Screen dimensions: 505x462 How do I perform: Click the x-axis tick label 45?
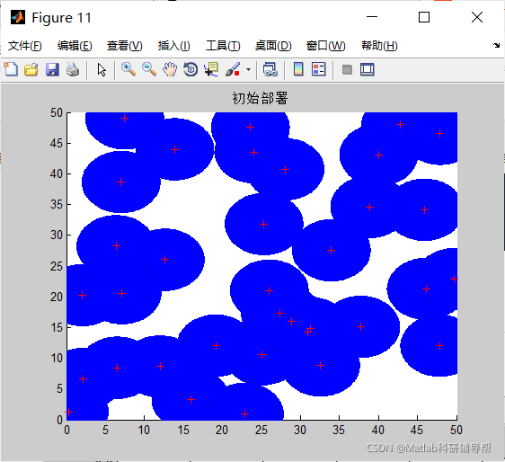[x=416, y=430]
